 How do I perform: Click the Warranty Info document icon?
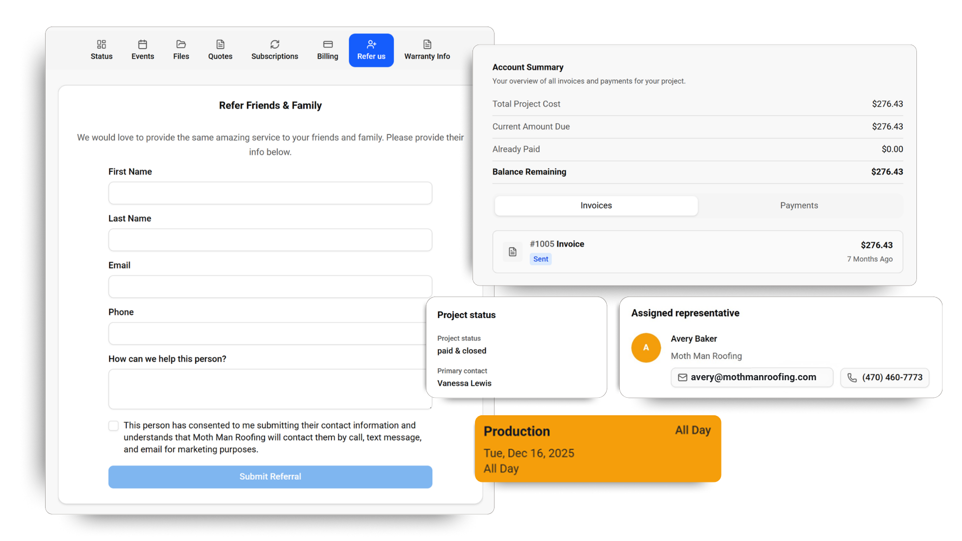[x=427, y=44]
